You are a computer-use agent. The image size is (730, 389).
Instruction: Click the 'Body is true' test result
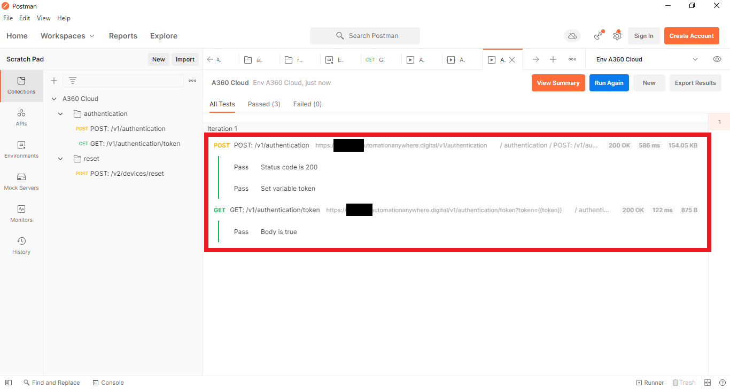click(279, 232)
